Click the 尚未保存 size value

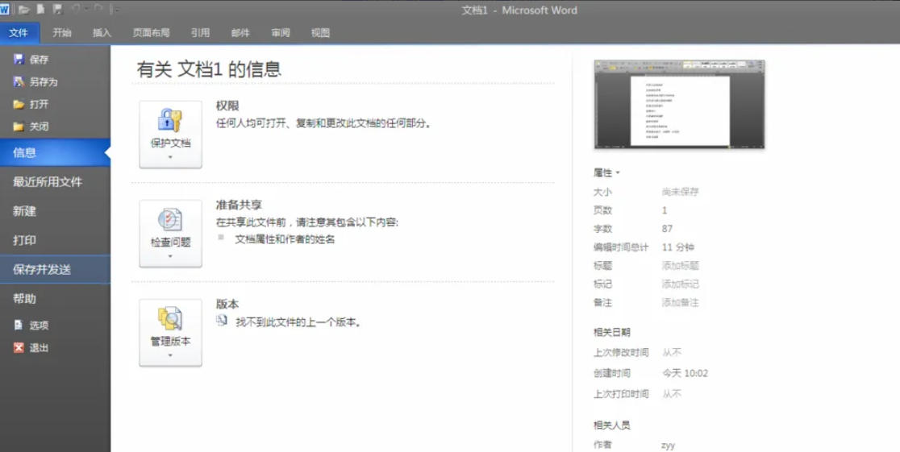pos(680,192)
